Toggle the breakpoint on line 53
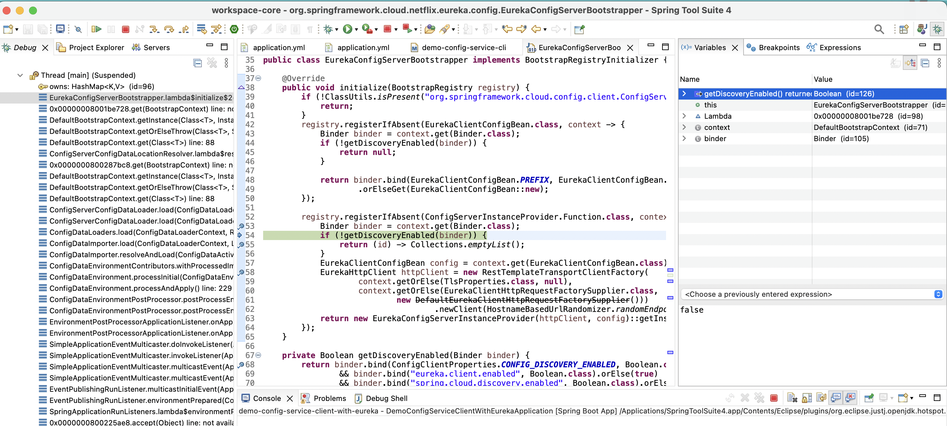The image size is (947, 426). point(241,226)
